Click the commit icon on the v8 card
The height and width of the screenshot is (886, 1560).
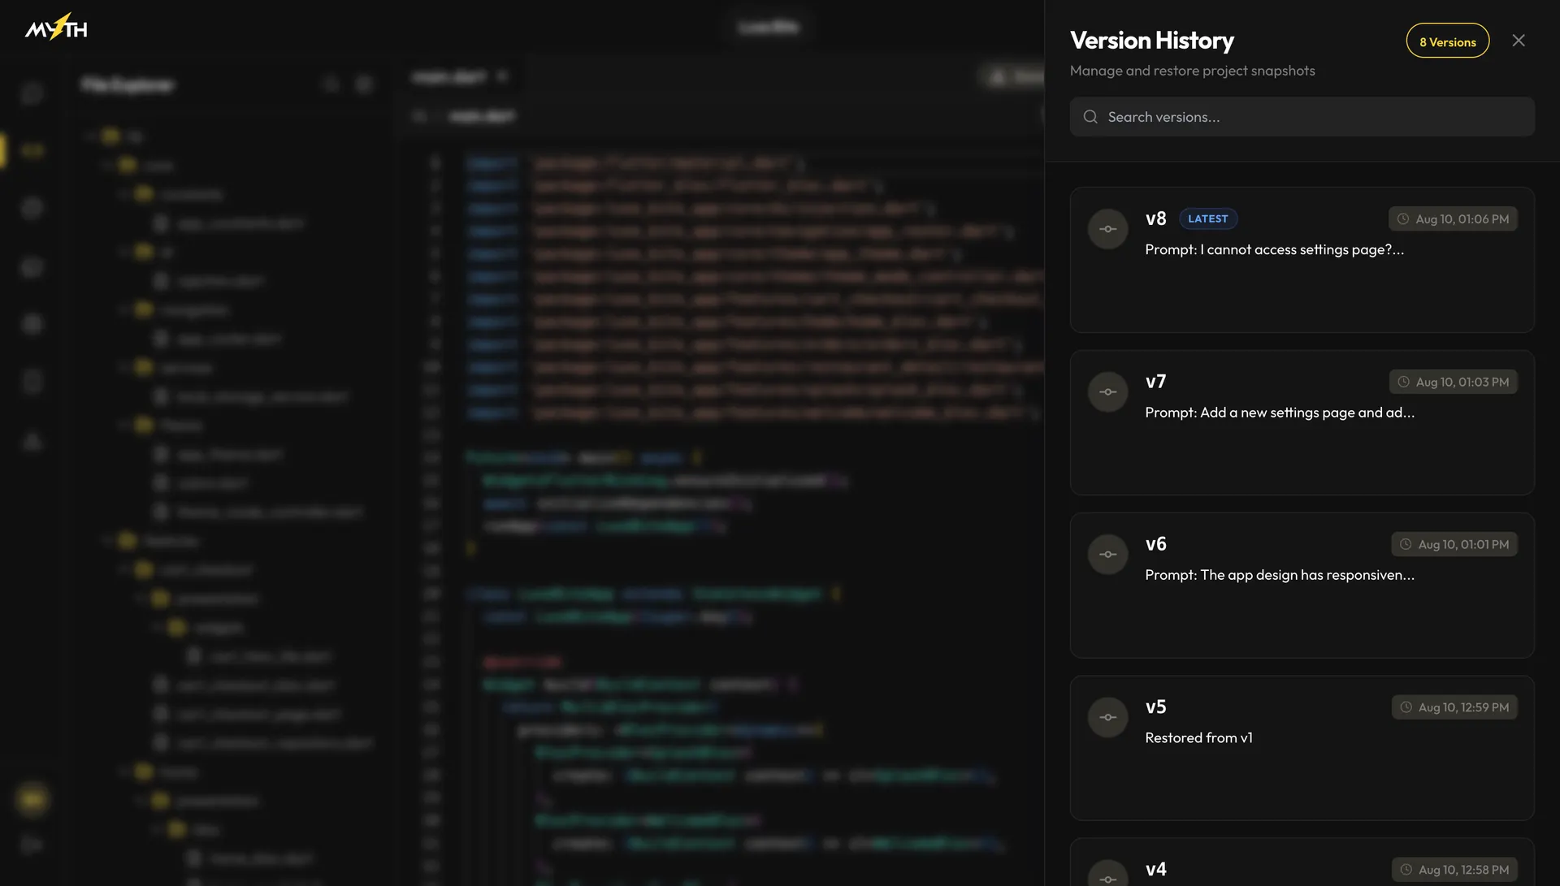[1107, 229]
